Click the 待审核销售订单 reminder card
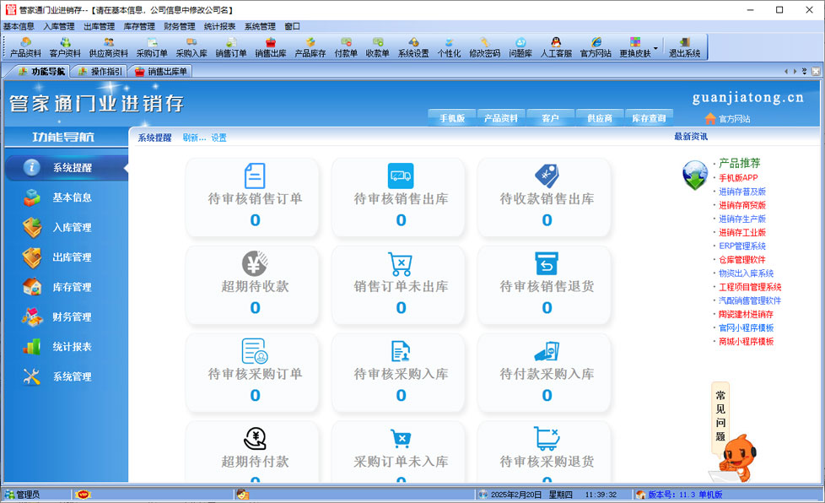The height and width of the screenshot is (503, 825). [x=255, y=197]
